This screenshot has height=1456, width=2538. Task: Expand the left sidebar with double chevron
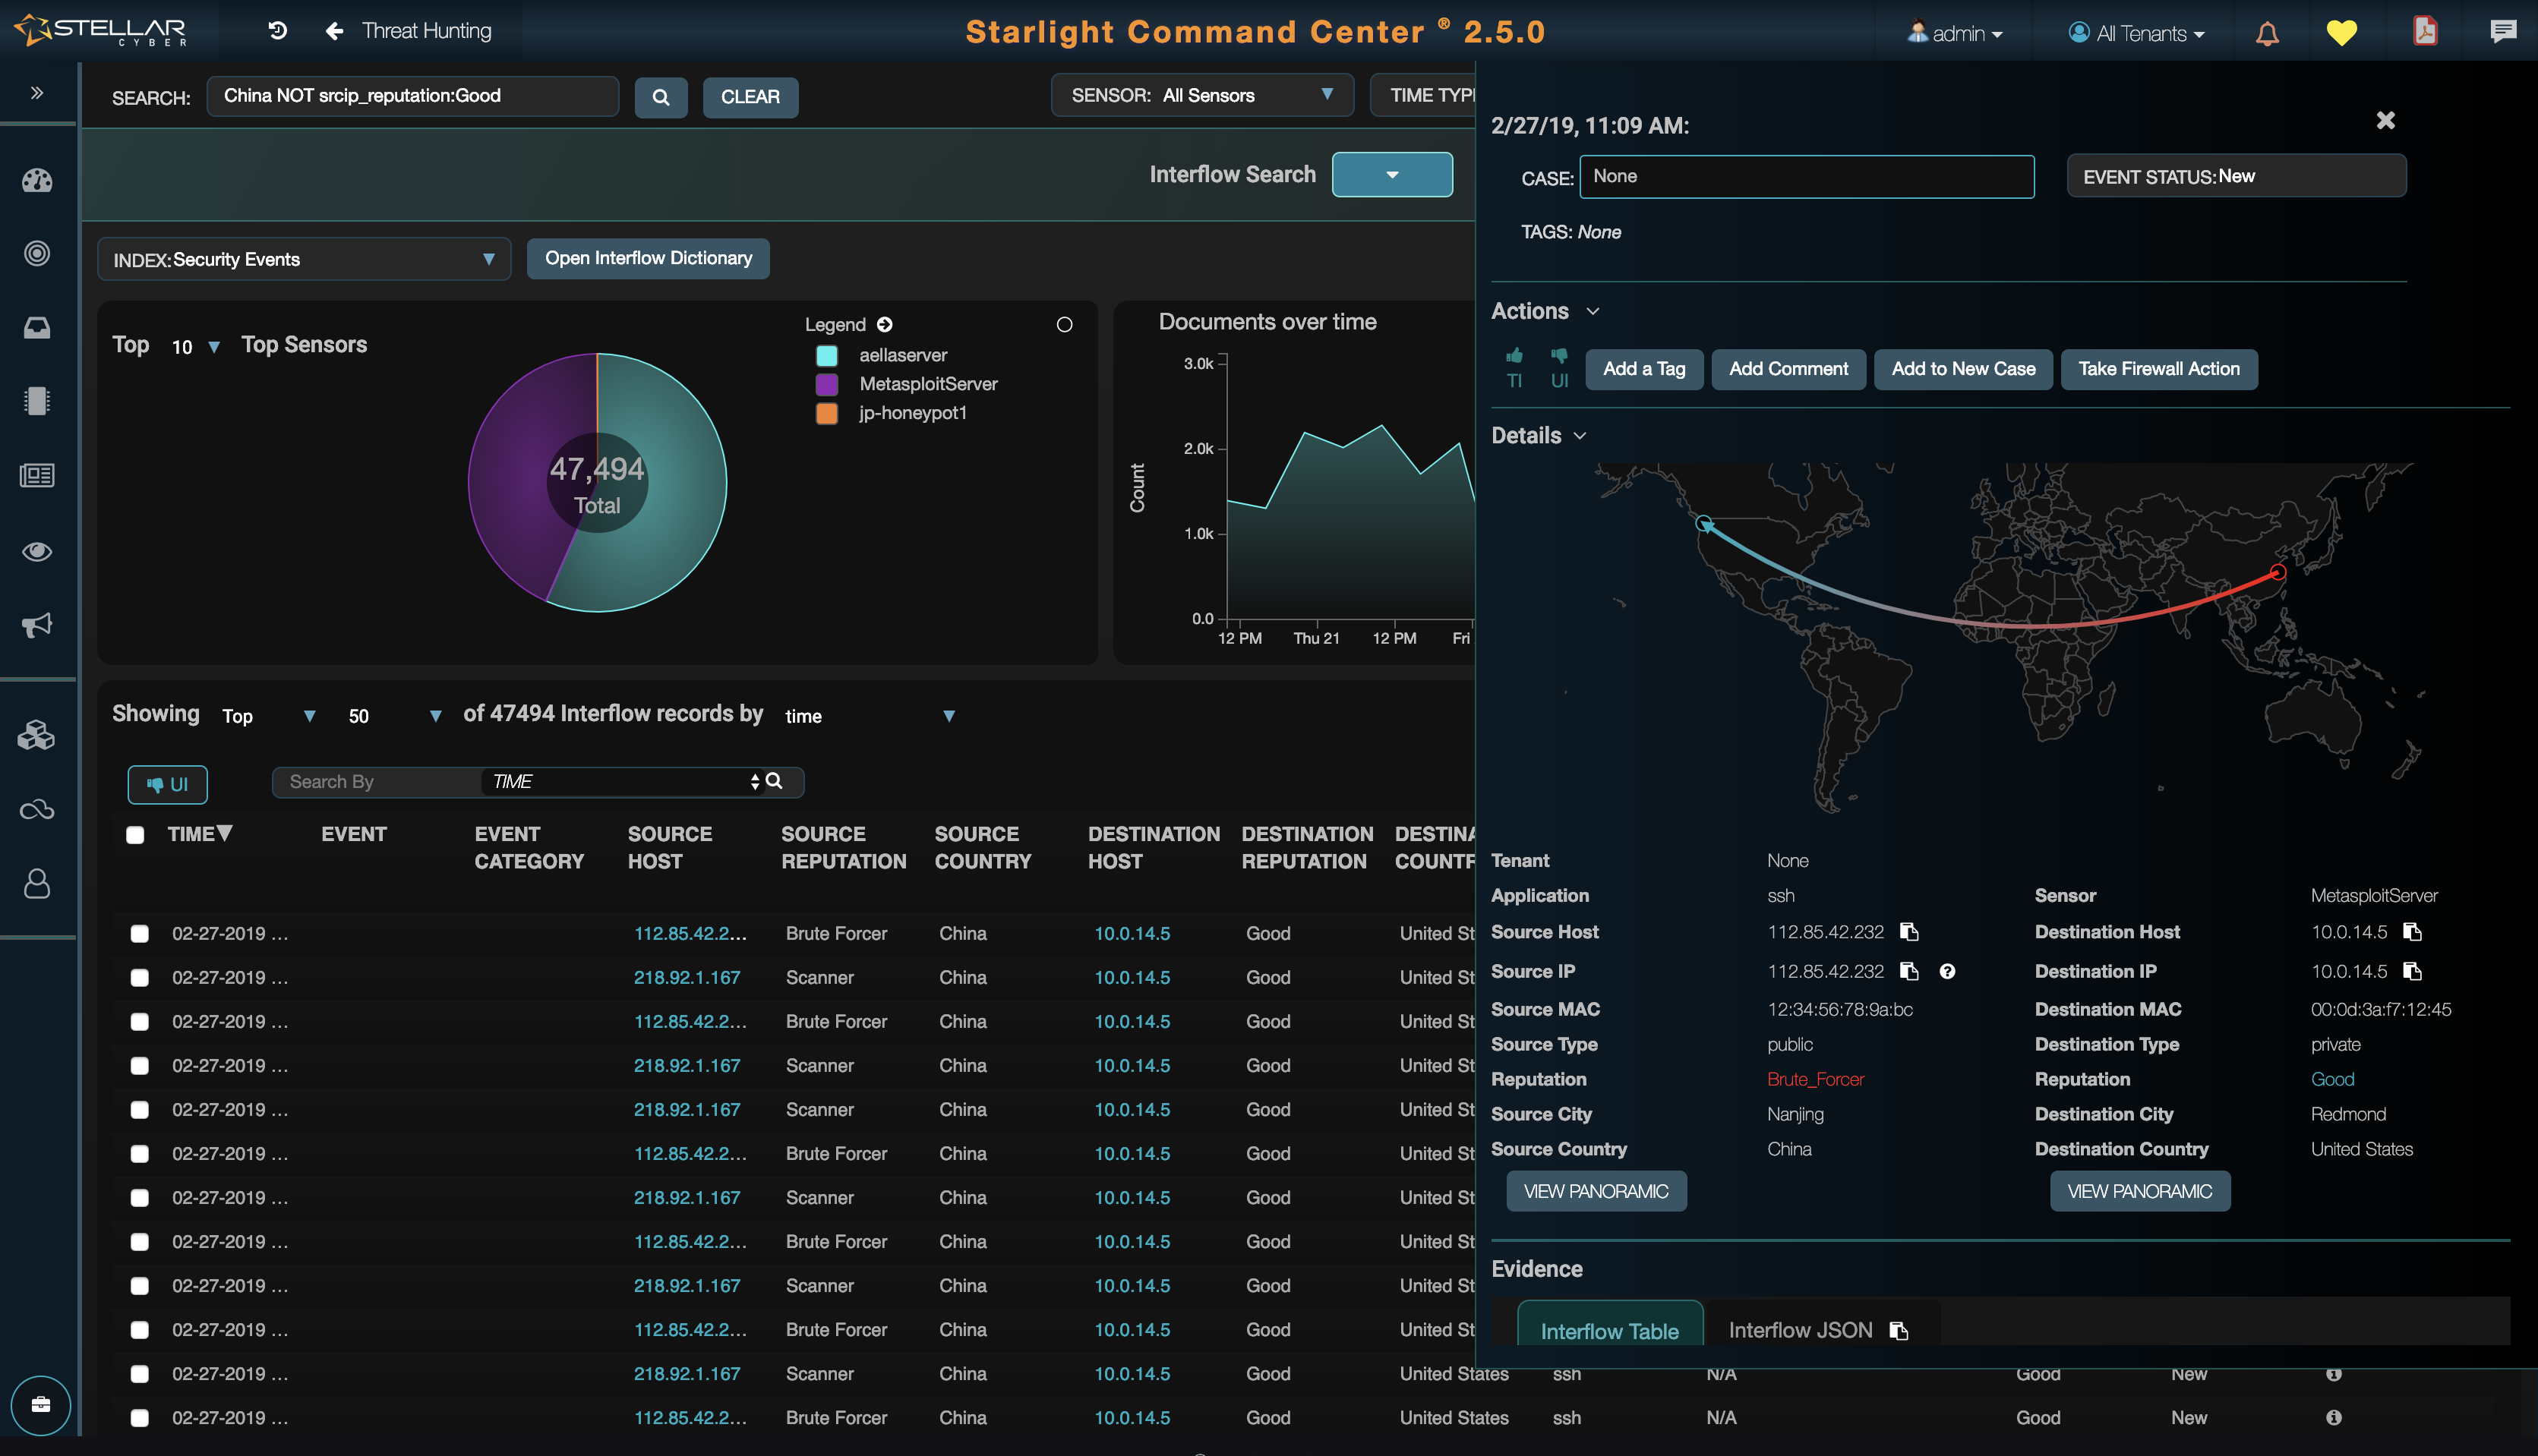pyautogui.click(x=37, y=93)
